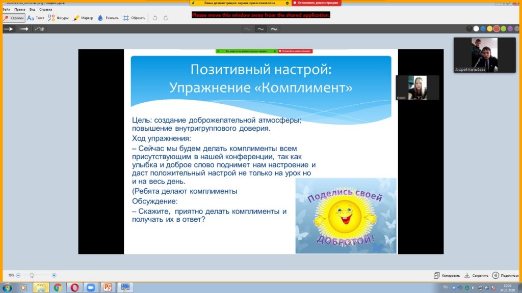Viewport: 522px width, 293px height.
Task: Click the redo arrow icon
Action: 166,18
